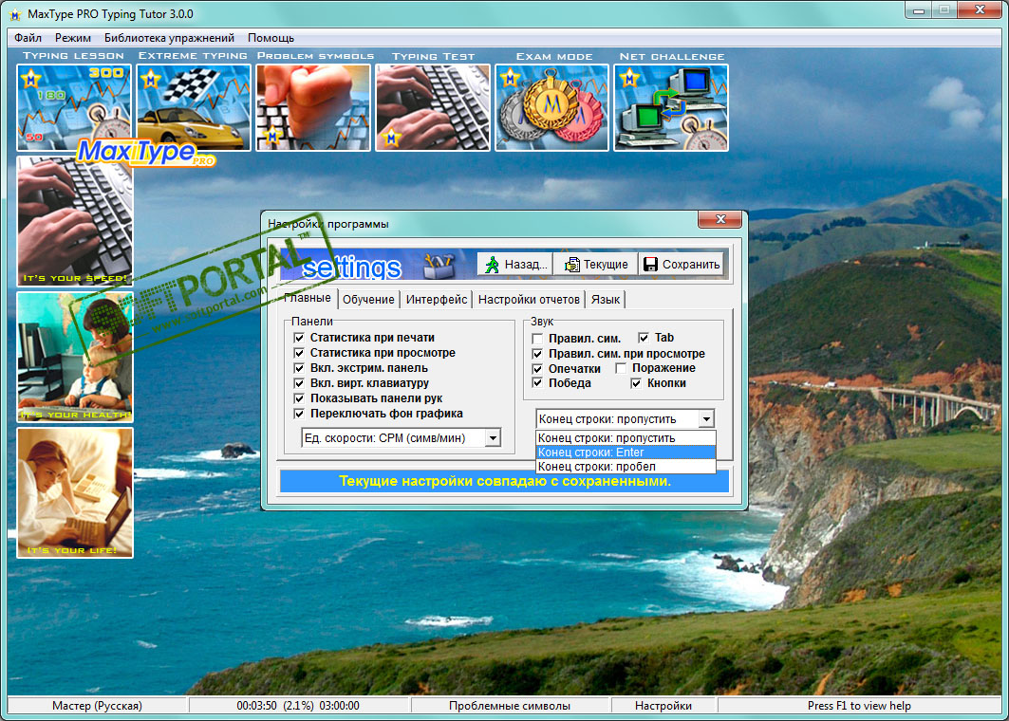Open the Typing Lesson mode tile
The height and width of the screenshot is (721, 1009).
pos(74,107)
